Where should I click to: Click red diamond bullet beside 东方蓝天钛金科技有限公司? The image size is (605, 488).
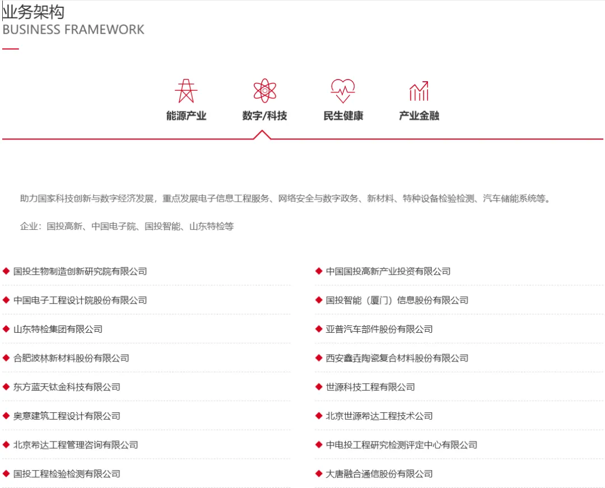pos(6,387)
